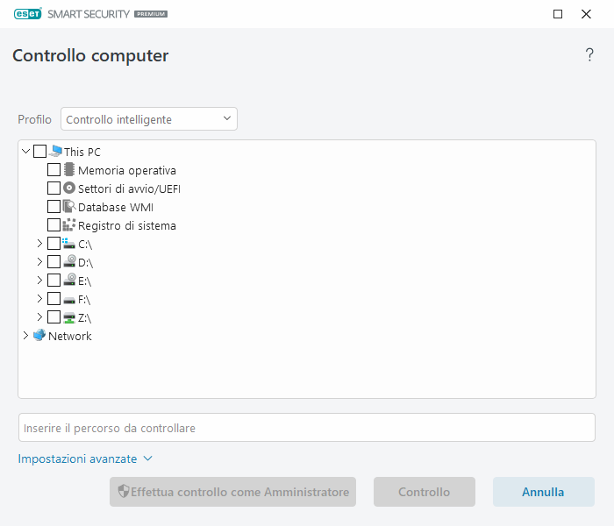614x526 pixels.
Task: Enable the D:\ drive checkbox
Action: click(54, 262)
